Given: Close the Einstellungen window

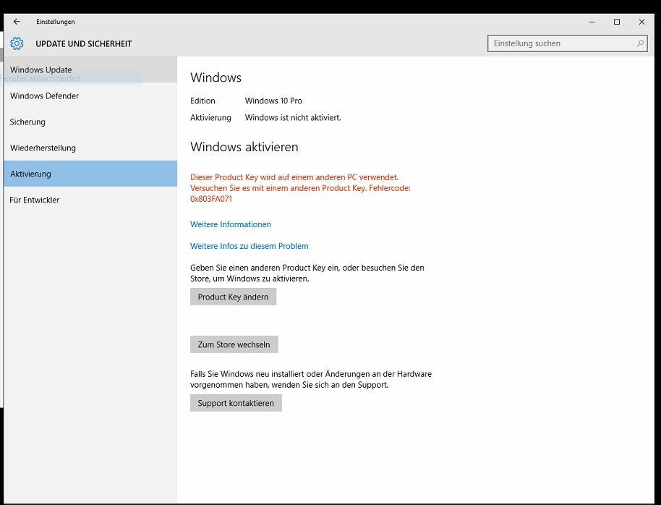Looking at the screenshot, I should pos(641,22).
